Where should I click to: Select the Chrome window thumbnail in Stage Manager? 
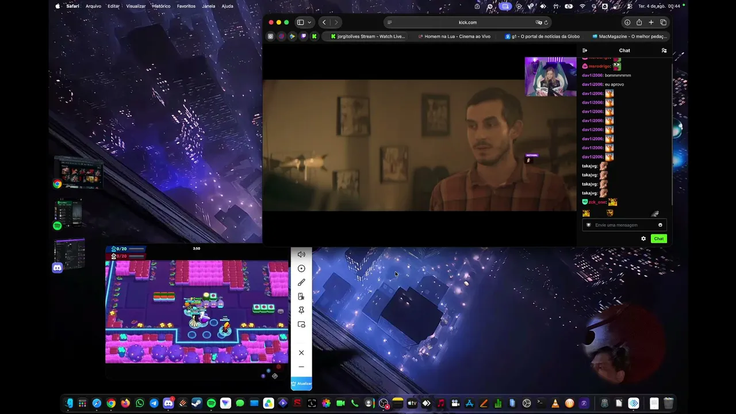point(79,172)
